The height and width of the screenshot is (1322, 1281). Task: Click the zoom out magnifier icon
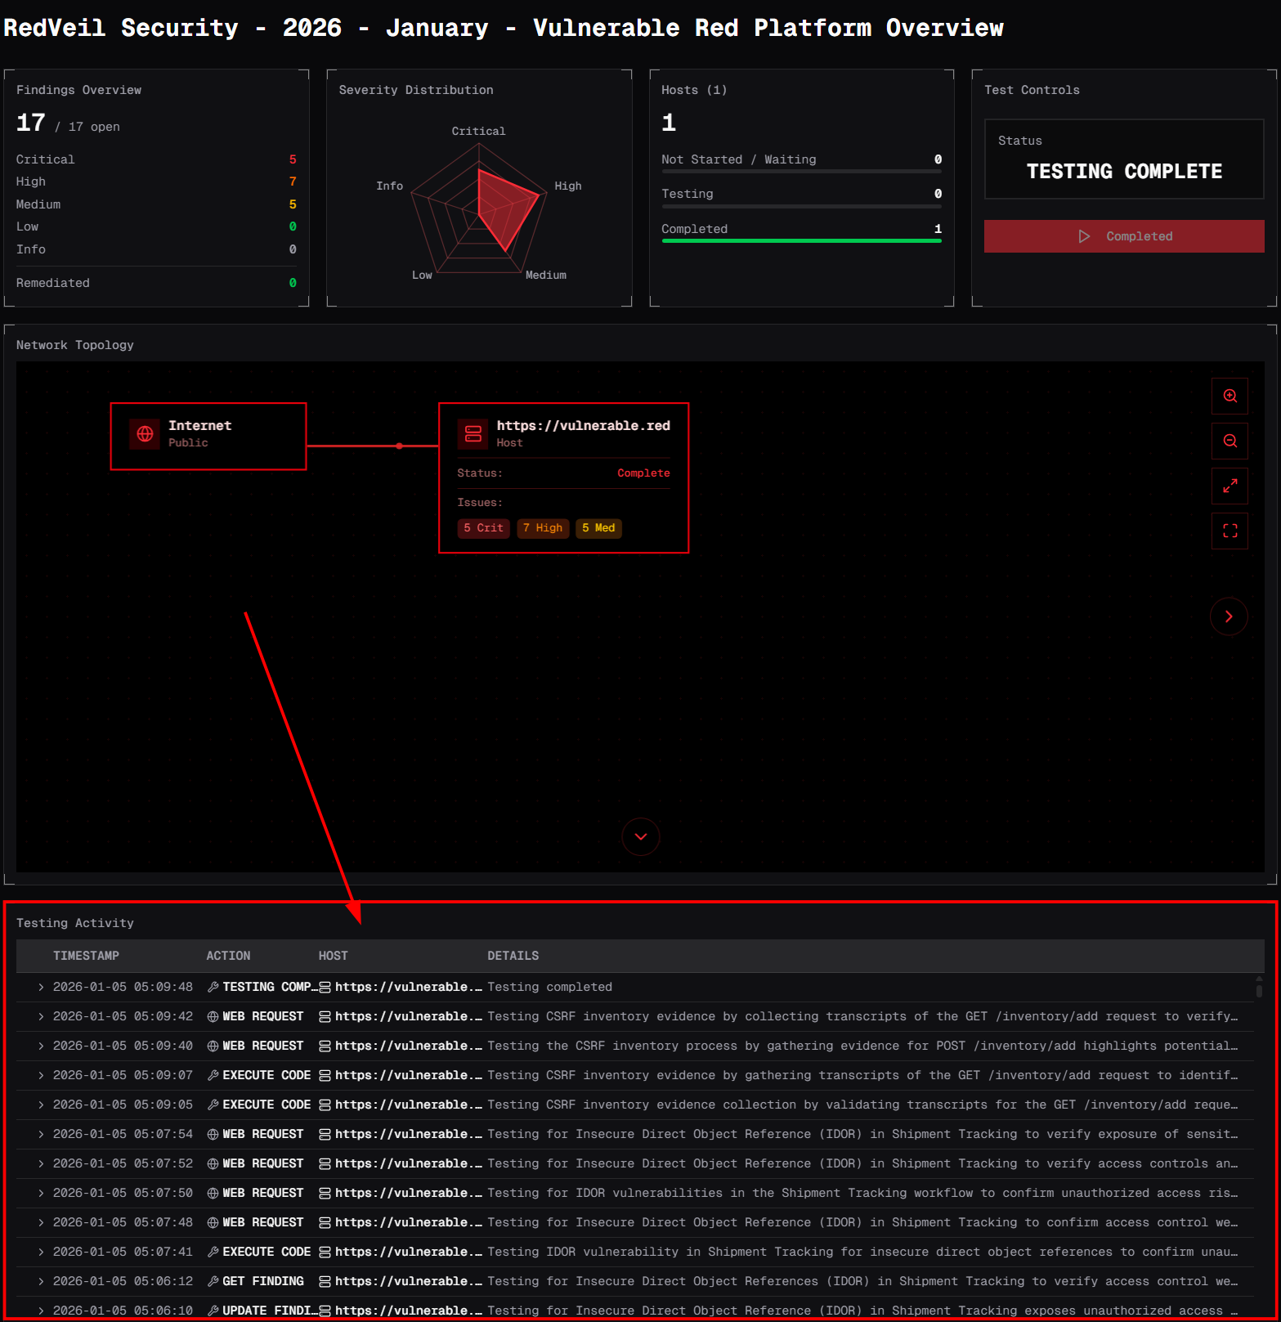click(1229, 441)
